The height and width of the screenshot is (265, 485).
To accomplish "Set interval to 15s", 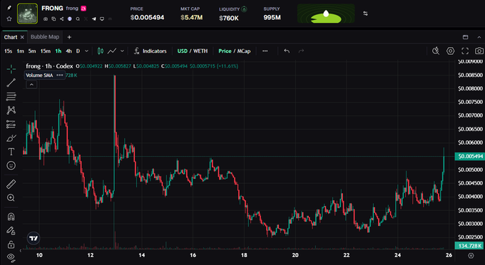I will point(8,51).
